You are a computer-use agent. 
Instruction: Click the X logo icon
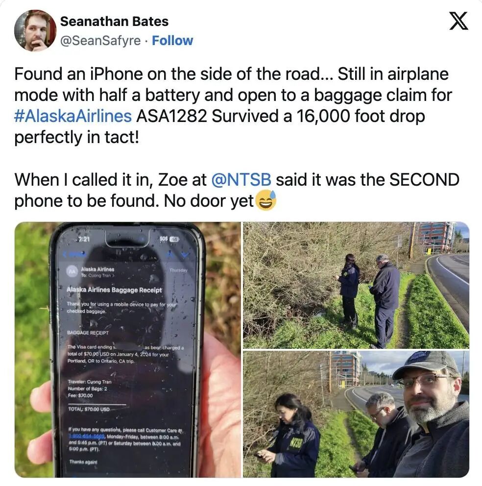pyautogui.click(x=459, y=21)
